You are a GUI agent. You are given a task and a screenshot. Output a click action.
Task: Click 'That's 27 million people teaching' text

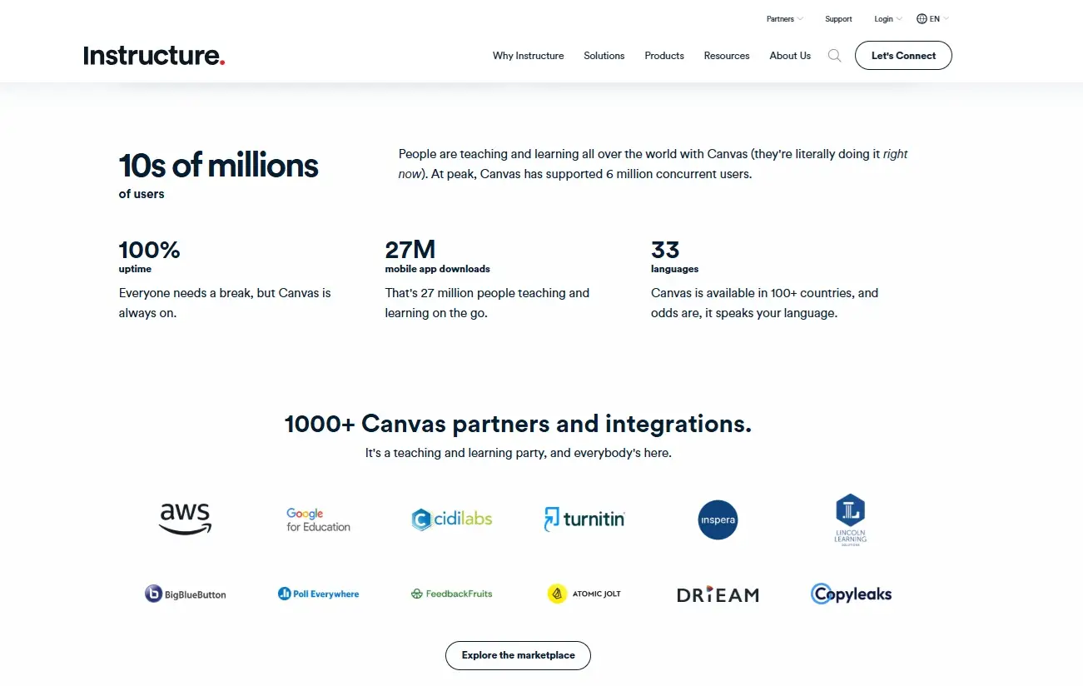click(487, 303)
